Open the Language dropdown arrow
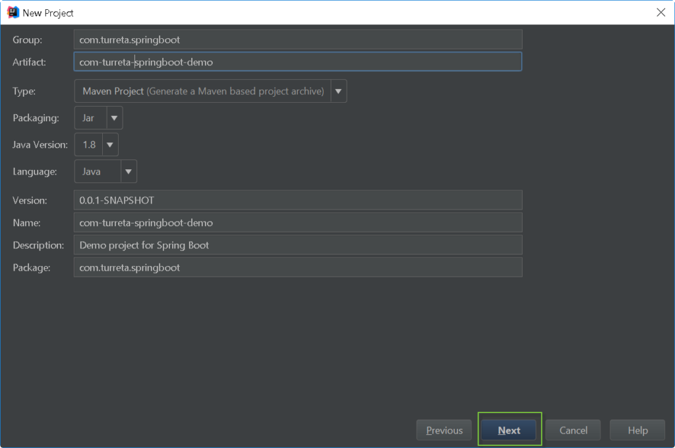Viewport: 675px width, 448px height. [129, 171]
